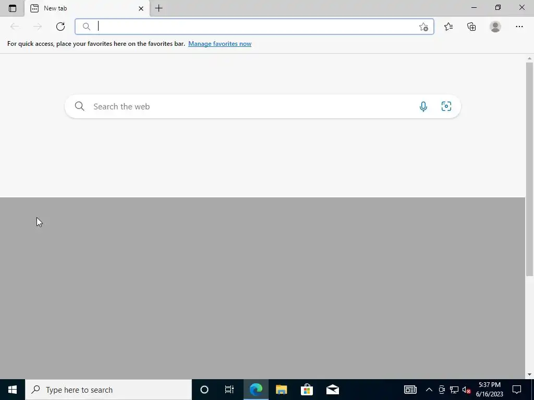534x400 pixels.
Task: Open a new tab with plus button
Action: tap(159, 8)
